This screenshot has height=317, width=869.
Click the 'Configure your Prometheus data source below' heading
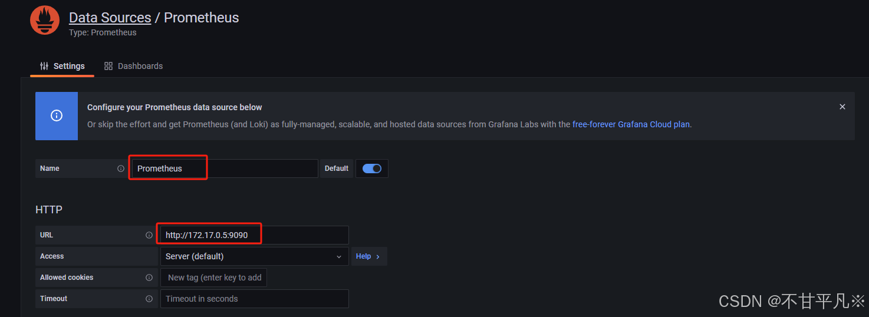point(175,107)
